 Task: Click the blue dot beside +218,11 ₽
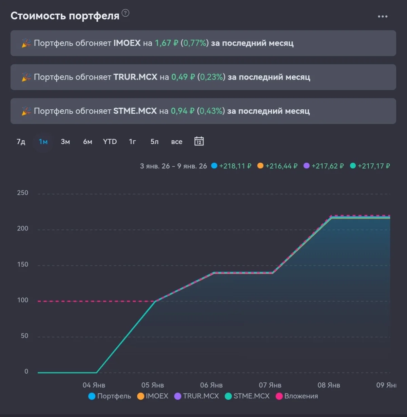click(214, 166)
